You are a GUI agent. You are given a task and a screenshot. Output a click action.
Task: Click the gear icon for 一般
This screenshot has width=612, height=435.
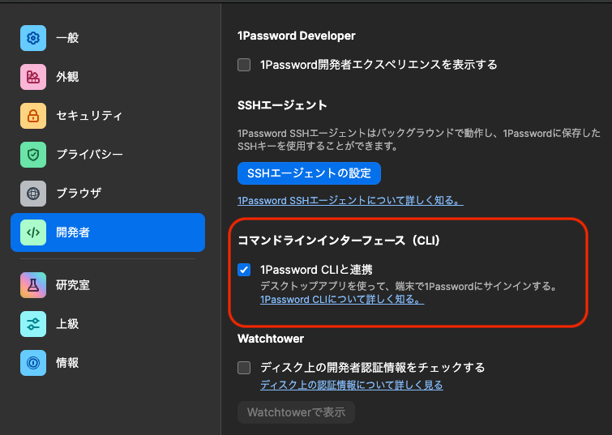33,38
